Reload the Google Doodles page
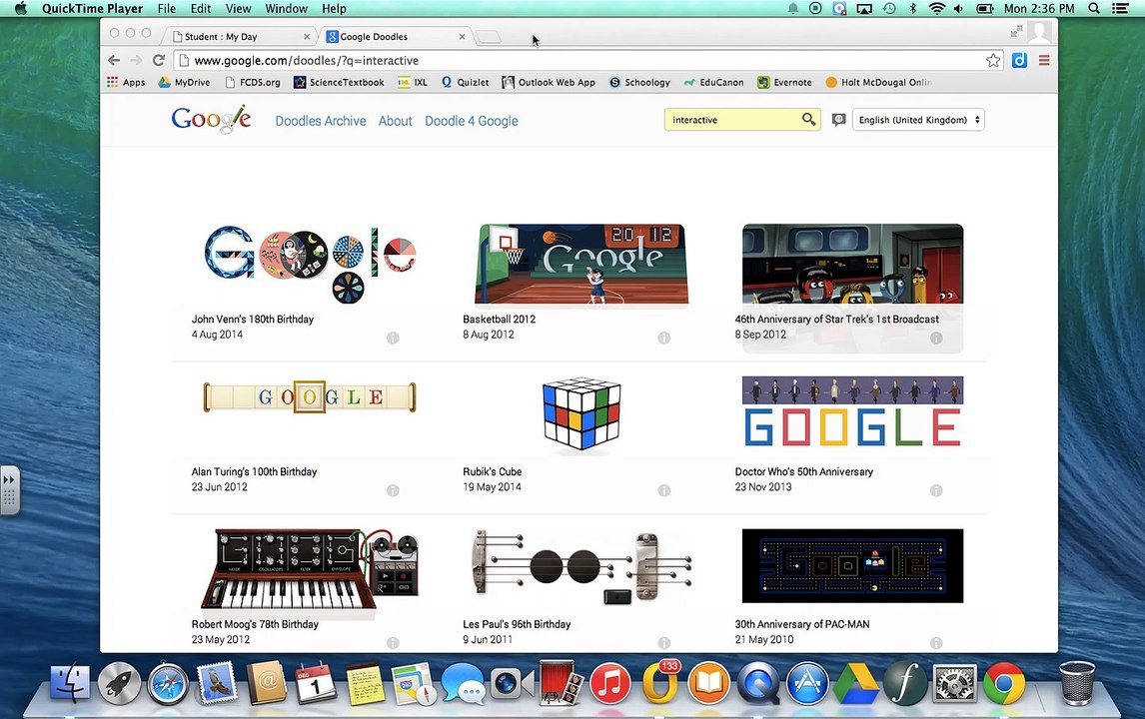This screenshot has height=719, width=1145. coord(159,61)
